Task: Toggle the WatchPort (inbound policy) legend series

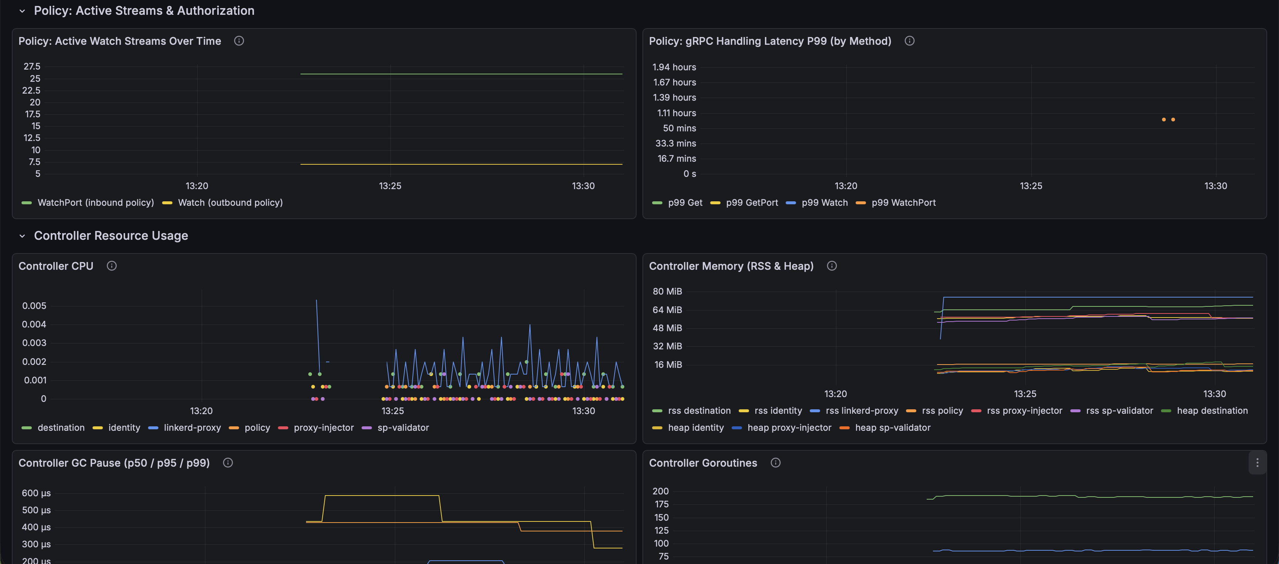Action: pos(96,202)
